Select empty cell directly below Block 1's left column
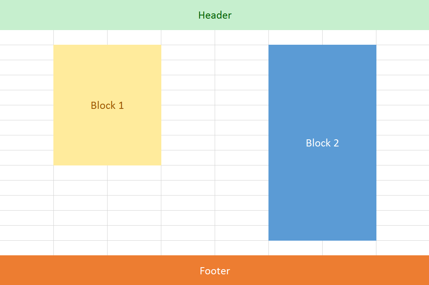This screenshot has width=429, height=285. point(80,173)
